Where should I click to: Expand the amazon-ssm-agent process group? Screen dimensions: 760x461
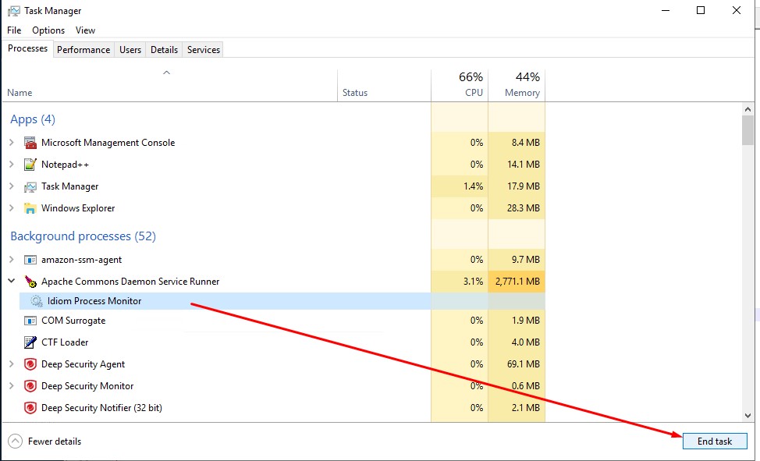(x=12, y=259)
